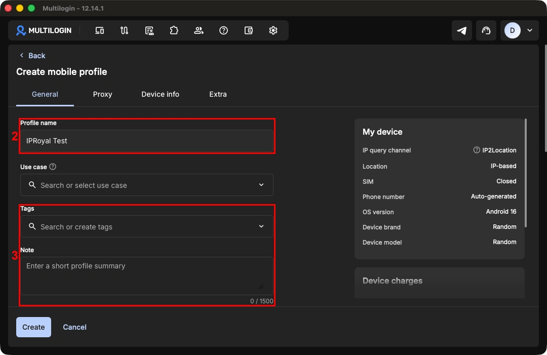Image resolution: width=547 pixels, height=355 pixels.
Task: Open the proxy route icon in toolbar
Action: tap(124, 30)
